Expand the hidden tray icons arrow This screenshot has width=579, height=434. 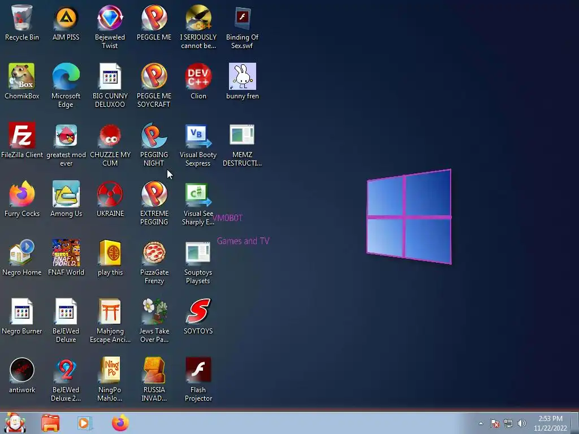[x=481, y=423]
